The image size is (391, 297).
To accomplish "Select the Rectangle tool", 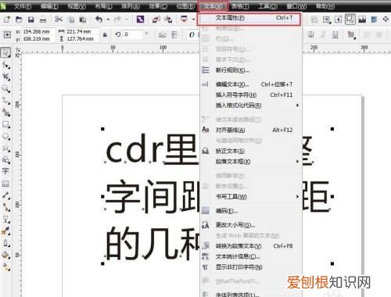I will [5, 124].
